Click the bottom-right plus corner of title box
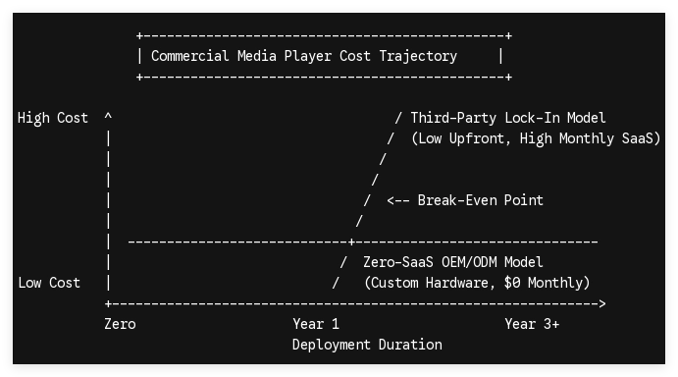Screen dimensions: 678x377 point(509,77)
